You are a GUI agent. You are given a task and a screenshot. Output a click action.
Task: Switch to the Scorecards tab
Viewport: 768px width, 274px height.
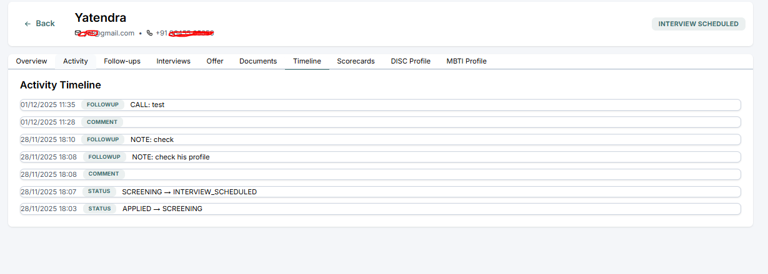(x=356, y=61)
